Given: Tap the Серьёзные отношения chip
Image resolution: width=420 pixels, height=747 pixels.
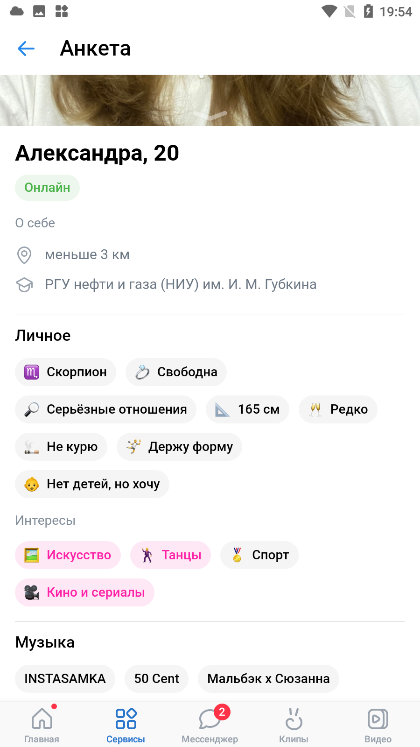Looking at the screenshot, I should coord(105,409).
